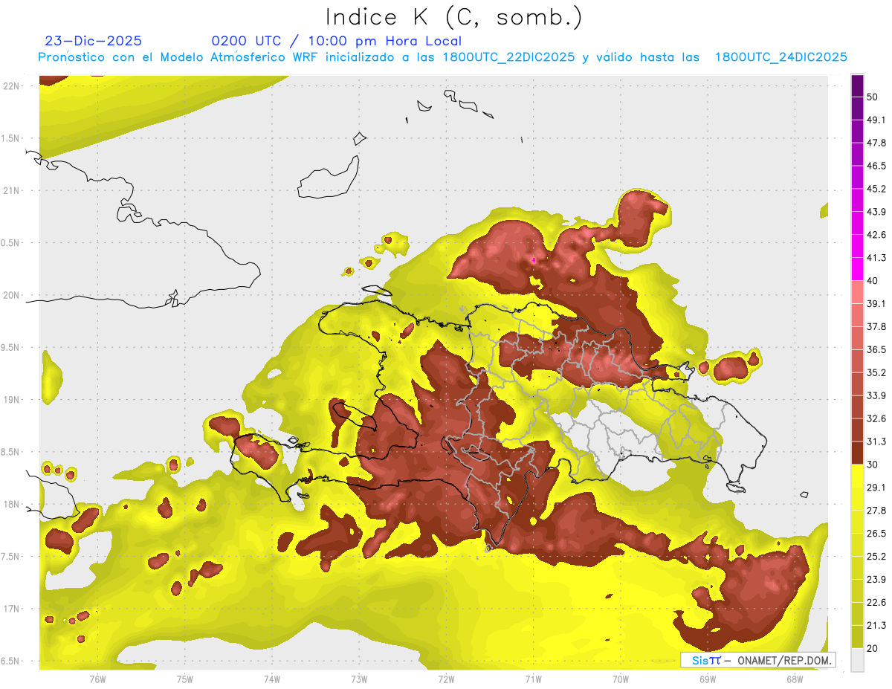Viewport: 892px width, 689px height.
Task: Pick the dark brown colorbar swatch between 30 and 31.3
Action: pos(857,453)
